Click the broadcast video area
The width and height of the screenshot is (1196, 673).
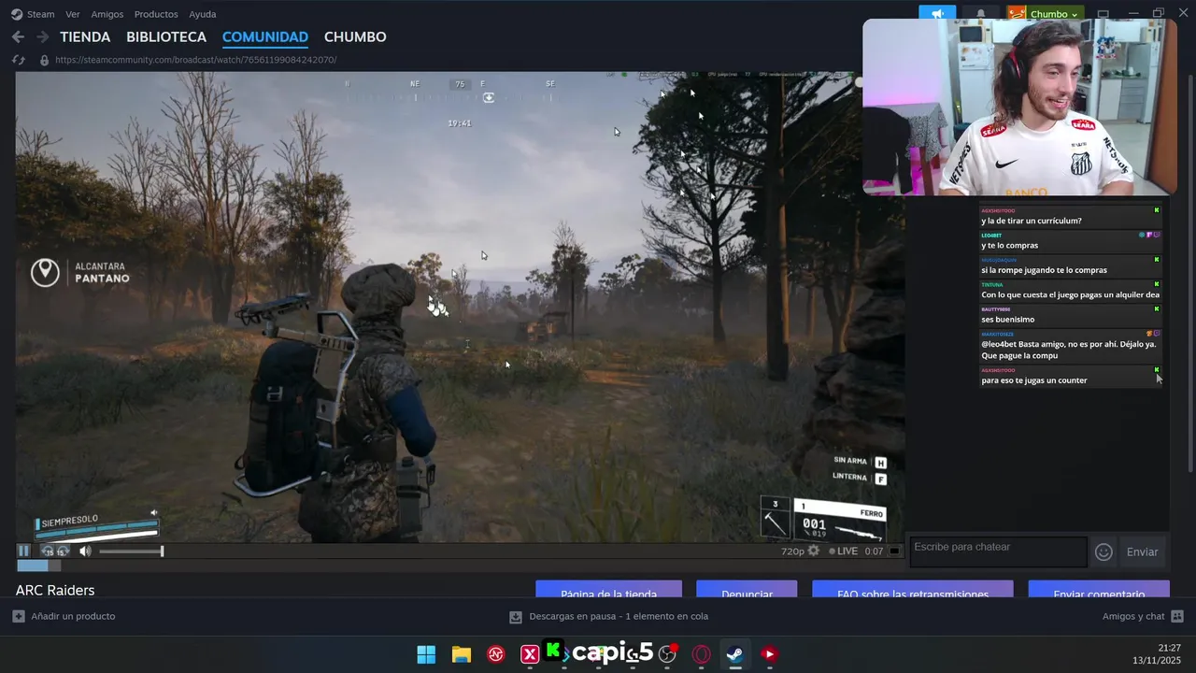coord(460,307)
